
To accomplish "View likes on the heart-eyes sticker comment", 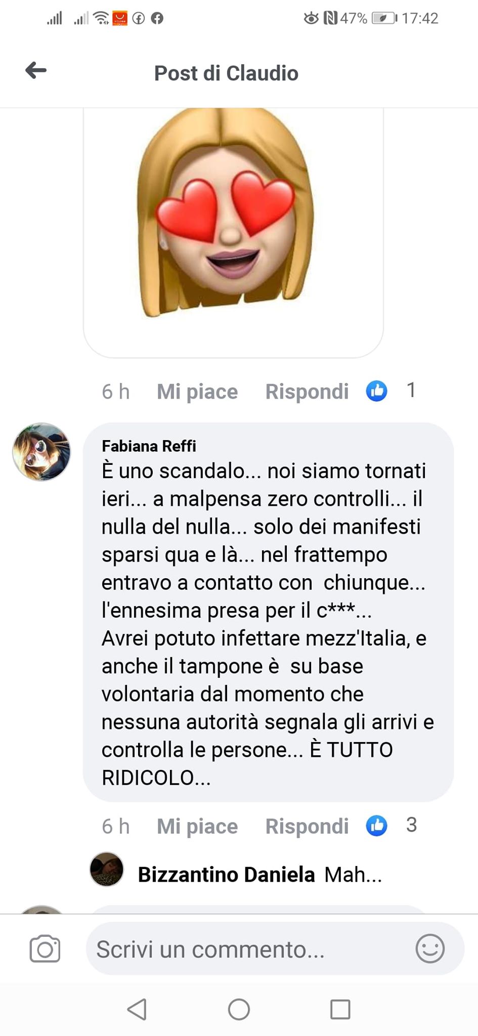I will pos(391,391).
